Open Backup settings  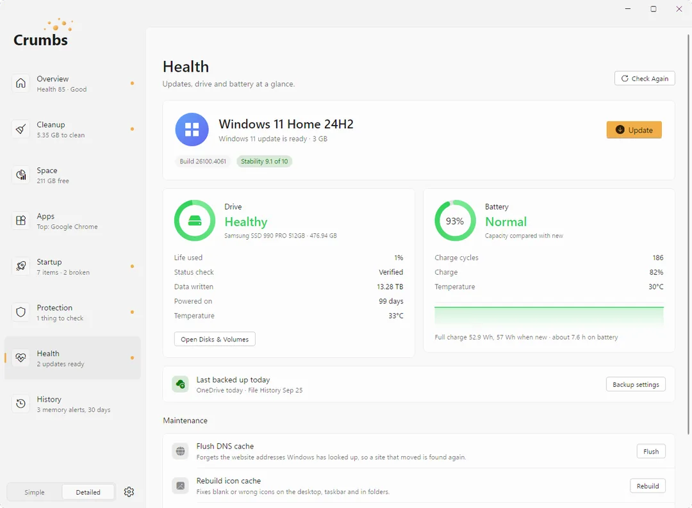(636, 384)
